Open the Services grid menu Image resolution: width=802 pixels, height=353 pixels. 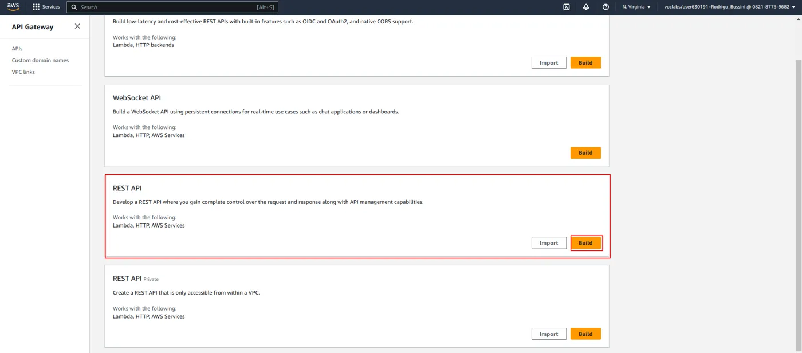point(46,7)
